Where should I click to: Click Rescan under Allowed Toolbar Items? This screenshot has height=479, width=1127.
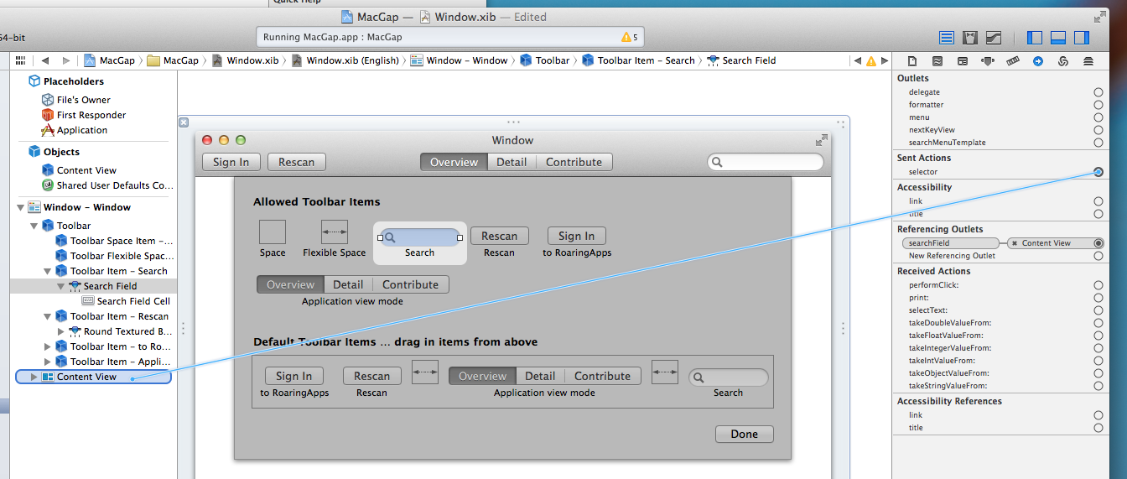pos(500,236)
